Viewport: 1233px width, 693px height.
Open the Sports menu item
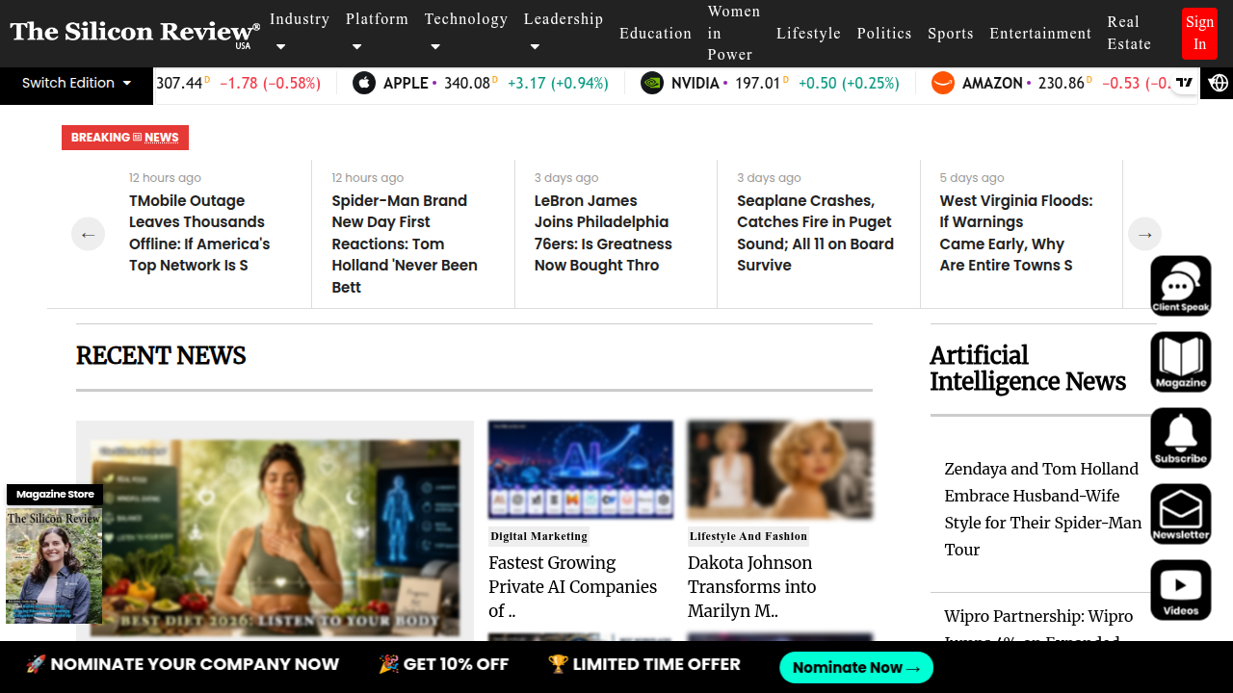951,33
